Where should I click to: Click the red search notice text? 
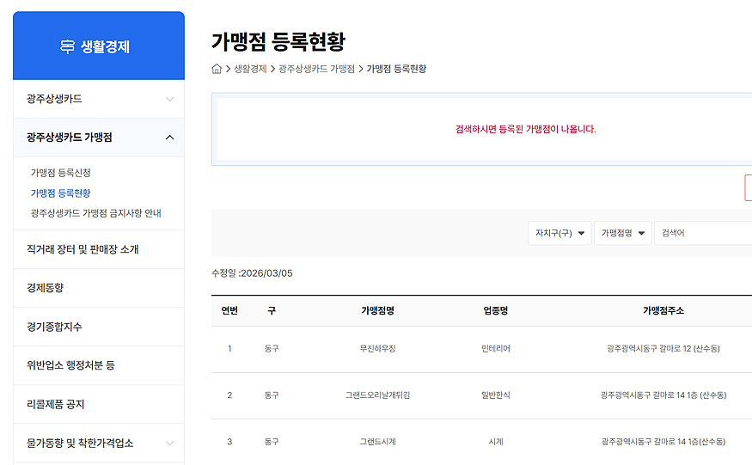[526, 129]
